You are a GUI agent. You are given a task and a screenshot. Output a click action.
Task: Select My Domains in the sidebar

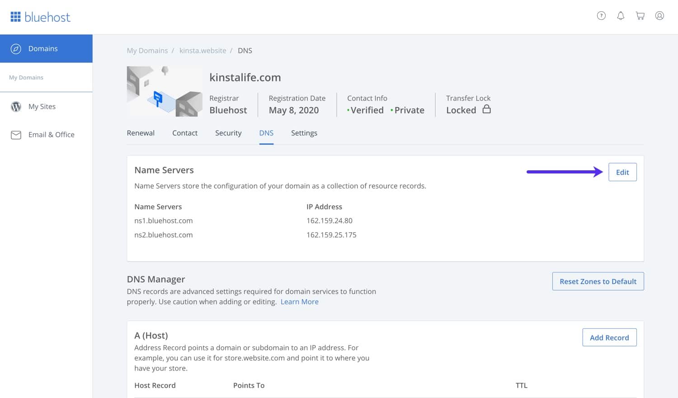pyautogui.click(x=26, y=77)
